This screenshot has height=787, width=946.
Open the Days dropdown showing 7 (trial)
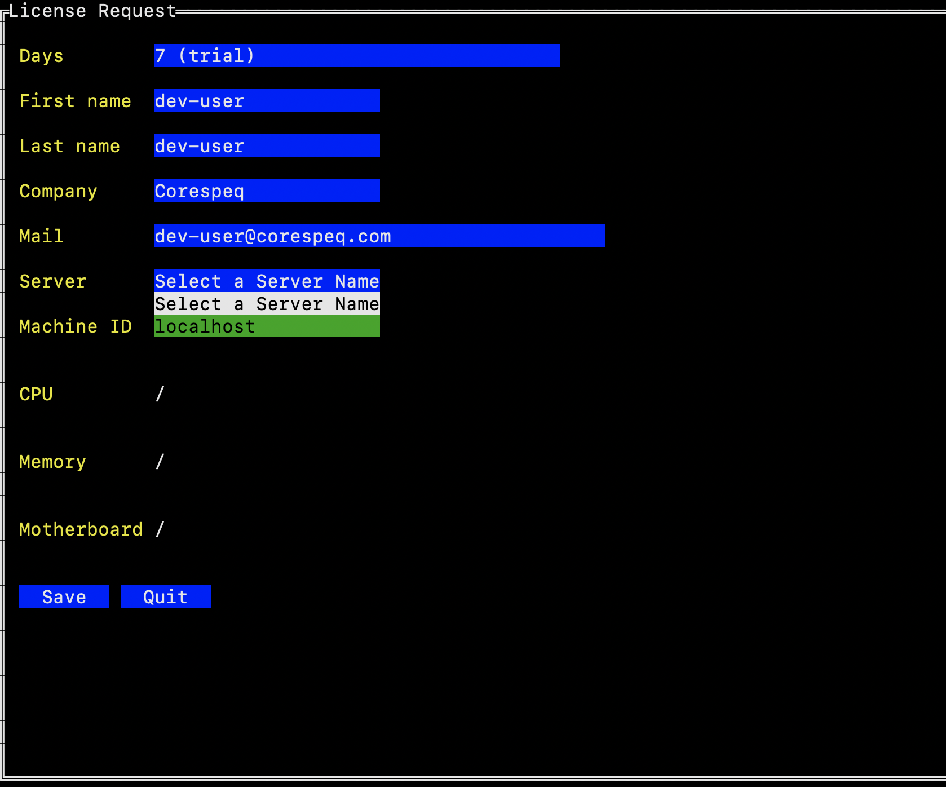pyautogui.click(x=357, y=55)
